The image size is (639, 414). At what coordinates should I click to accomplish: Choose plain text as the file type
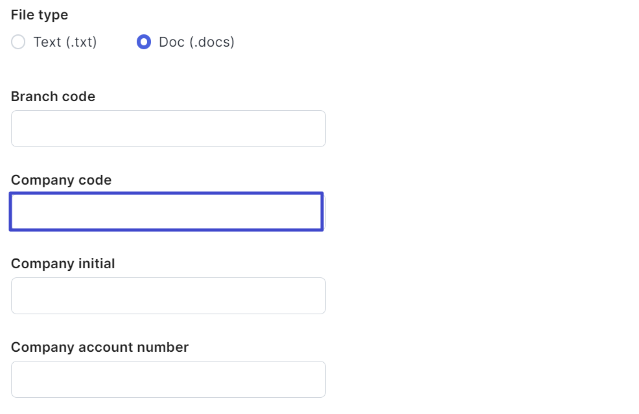(19, 42)
